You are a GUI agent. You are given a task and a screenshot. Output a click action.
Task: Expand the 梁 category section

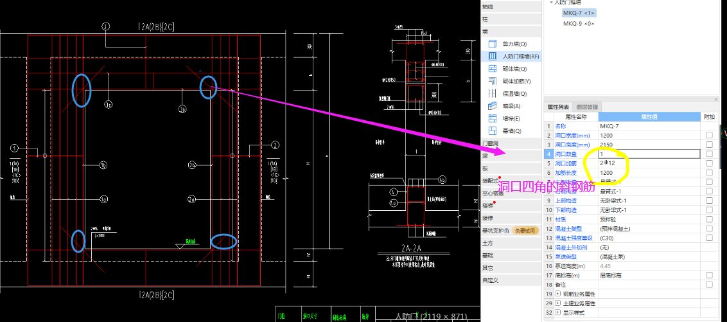pyautogui.click(x=511, y=156)
